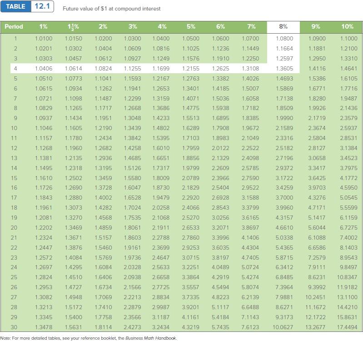
Task: Click the 1% column header
Action: [x=43, y=27]
